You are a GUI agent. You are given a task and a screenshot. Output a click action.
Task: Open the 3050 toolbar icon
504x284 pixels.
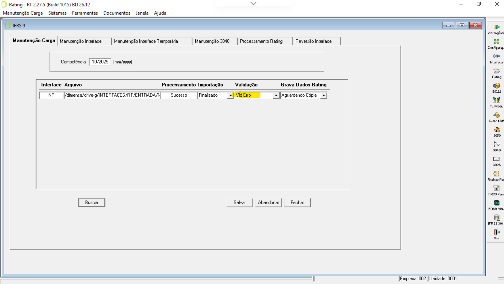(496, 130)
